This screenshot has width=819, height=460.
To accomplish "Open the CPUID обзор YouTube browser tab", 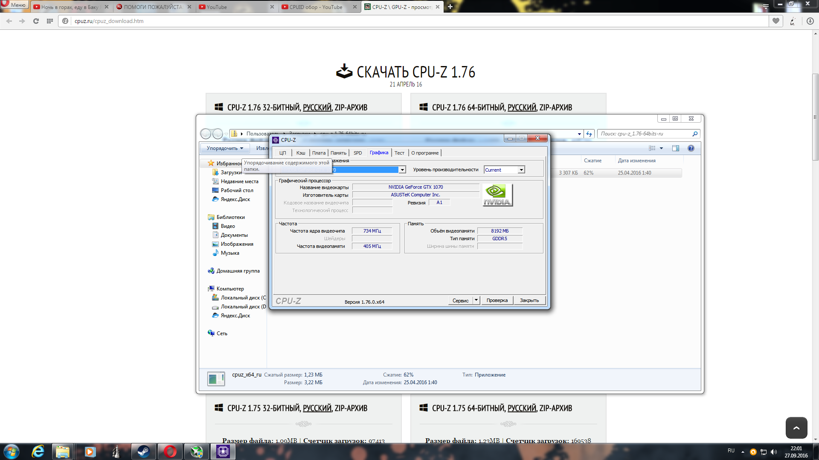I will (x=316, y=7).
